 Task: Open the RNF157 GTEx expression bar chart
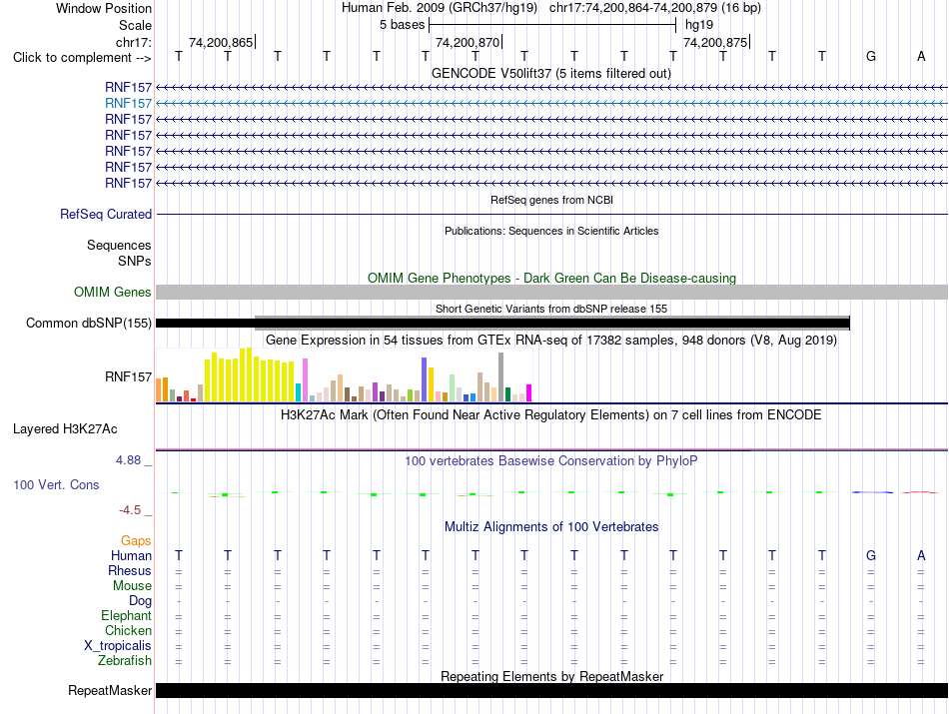(x=344, y=375)
